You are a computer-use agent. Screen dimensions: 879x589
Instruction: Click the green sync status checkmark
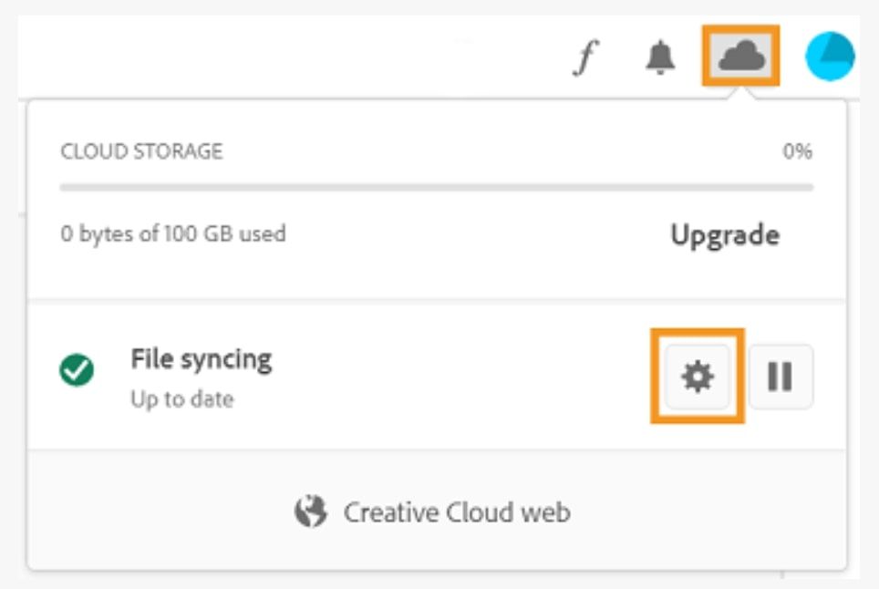click(x=77, y=370)
